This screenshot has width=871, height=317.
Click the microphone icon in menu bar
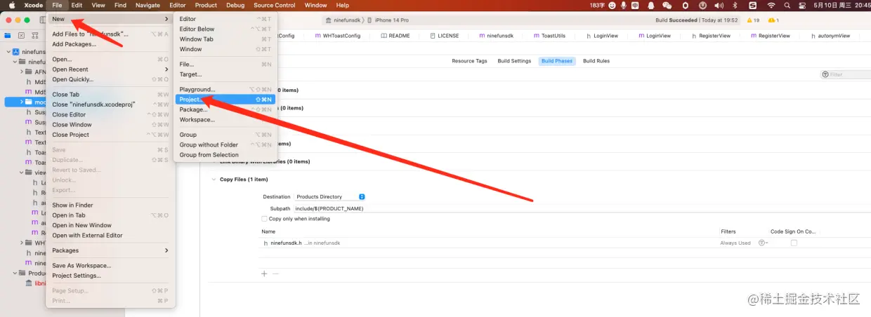[622, 5]
